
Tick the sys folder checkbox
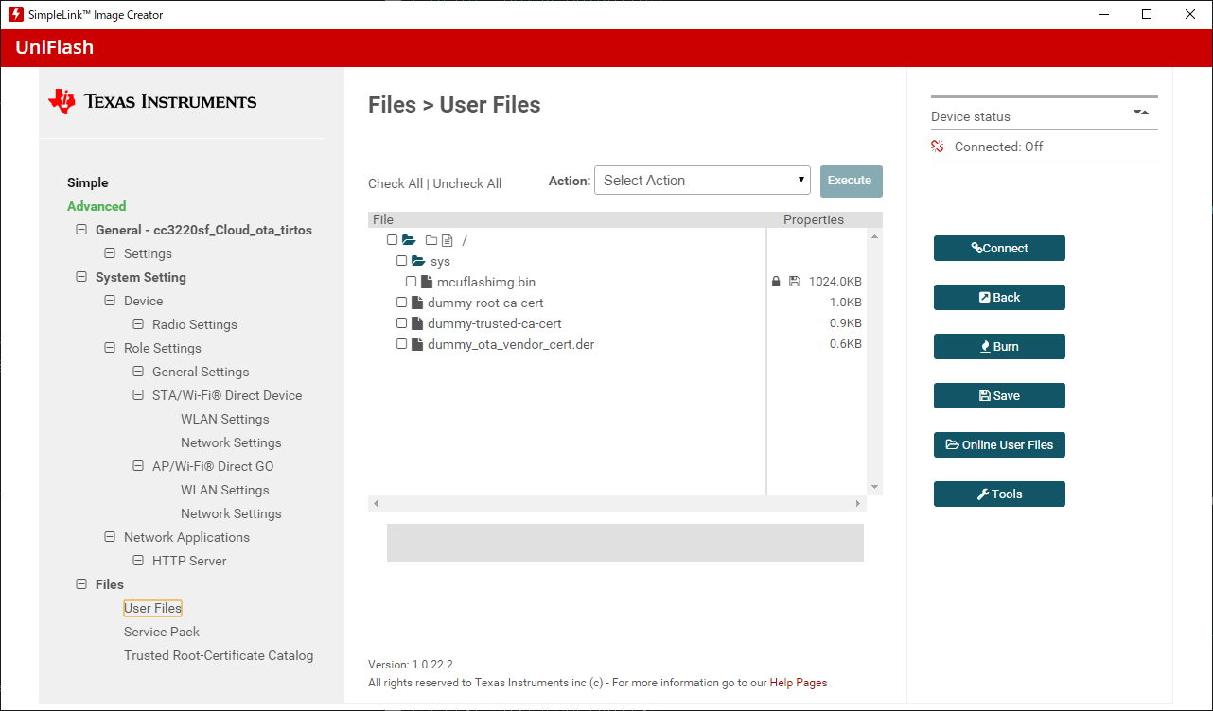tap(402, 261)
